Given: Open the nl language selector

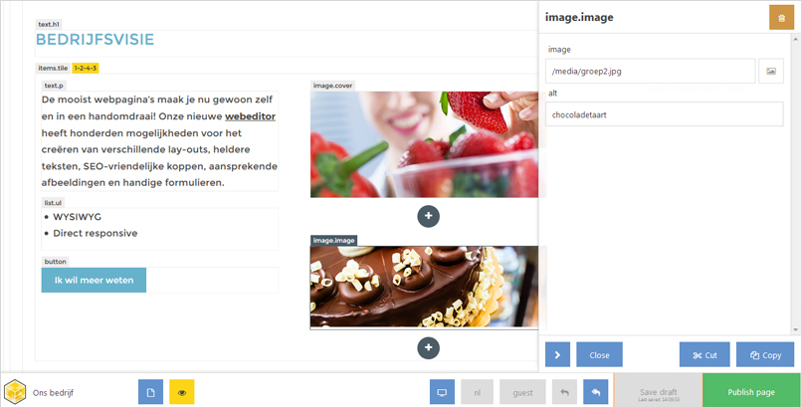Looking at the screenshot, I should pos(478,392).
